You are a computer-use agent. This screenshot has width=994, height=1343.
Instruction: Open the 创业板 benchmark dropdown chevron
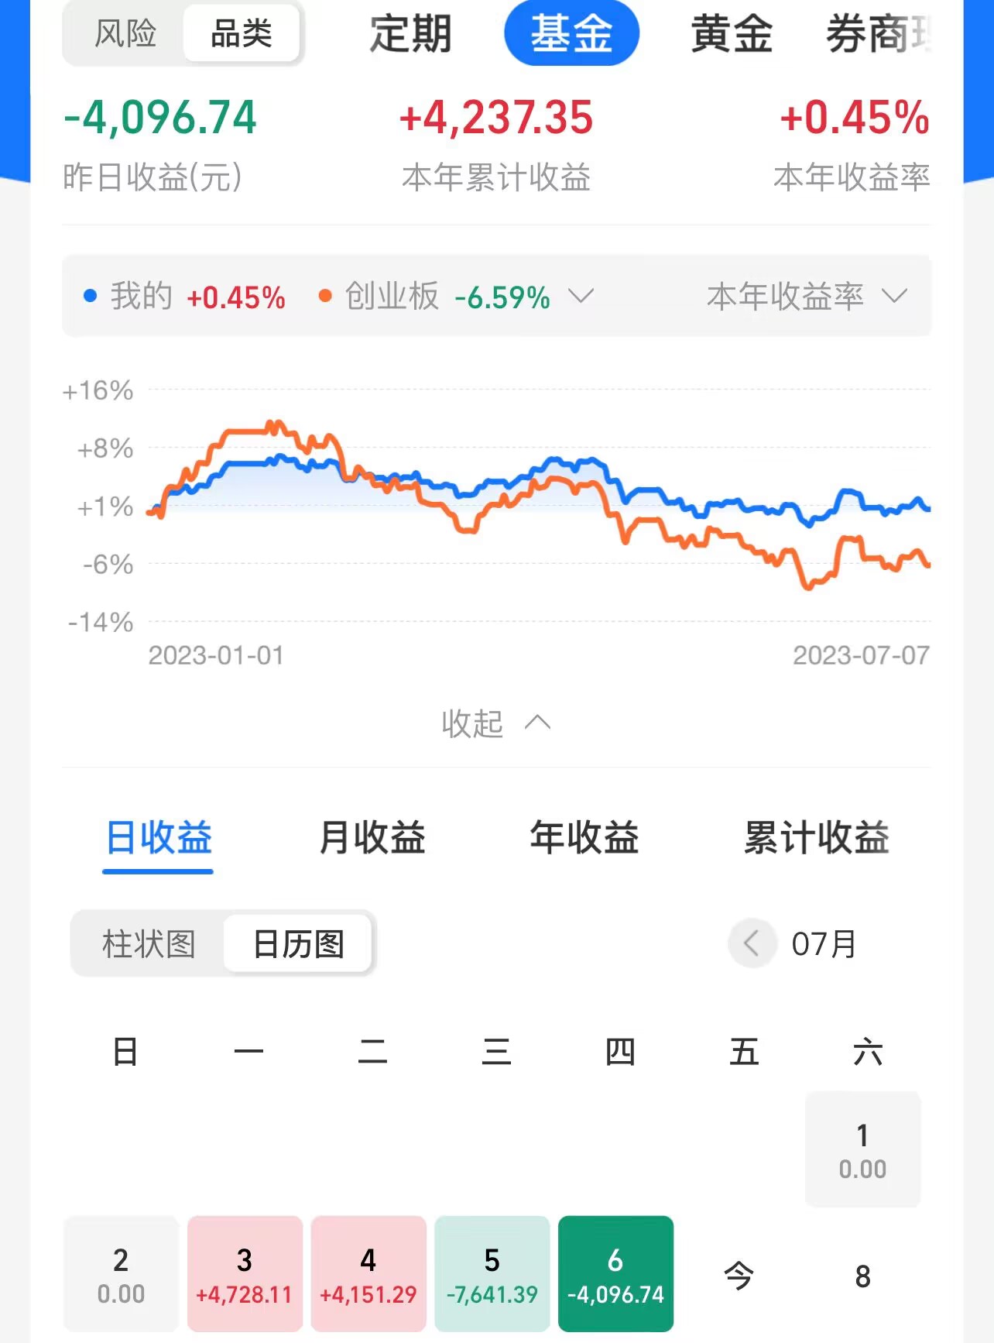pos(581,296)
